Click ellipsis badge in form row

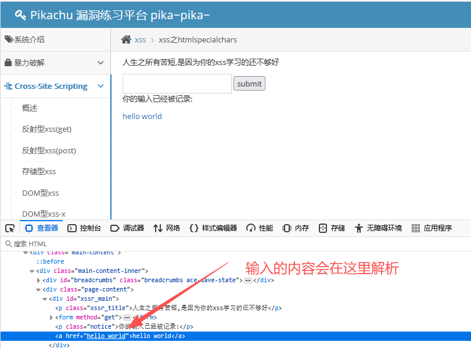pyautogui.click(x=127, y=318)
